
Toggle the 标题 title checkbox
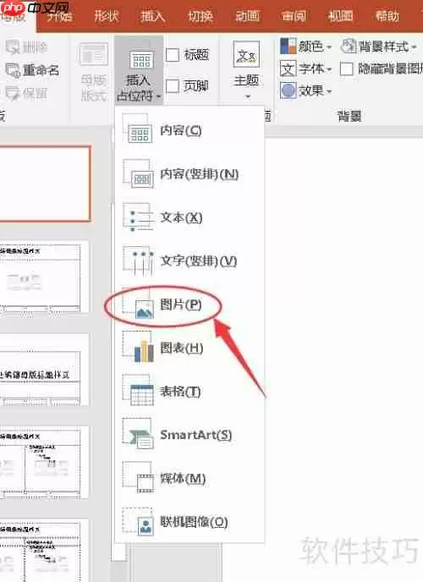pos(173,55)
